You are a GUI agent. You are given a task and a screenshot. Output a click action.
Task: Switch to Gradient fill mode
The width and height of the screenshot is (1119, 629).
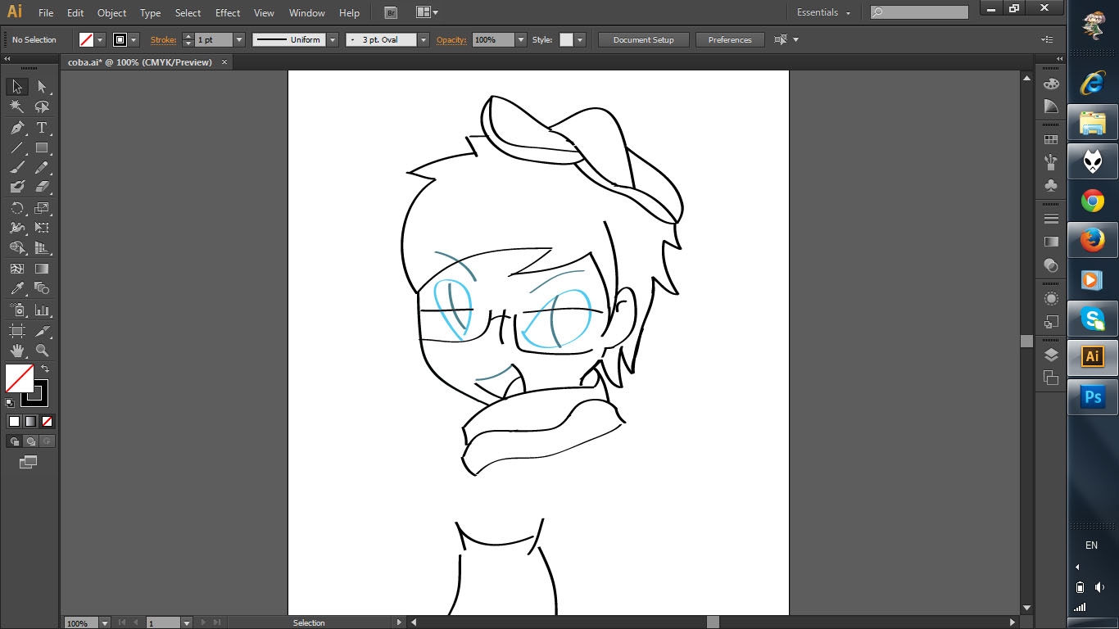click(x=30, y=421)
